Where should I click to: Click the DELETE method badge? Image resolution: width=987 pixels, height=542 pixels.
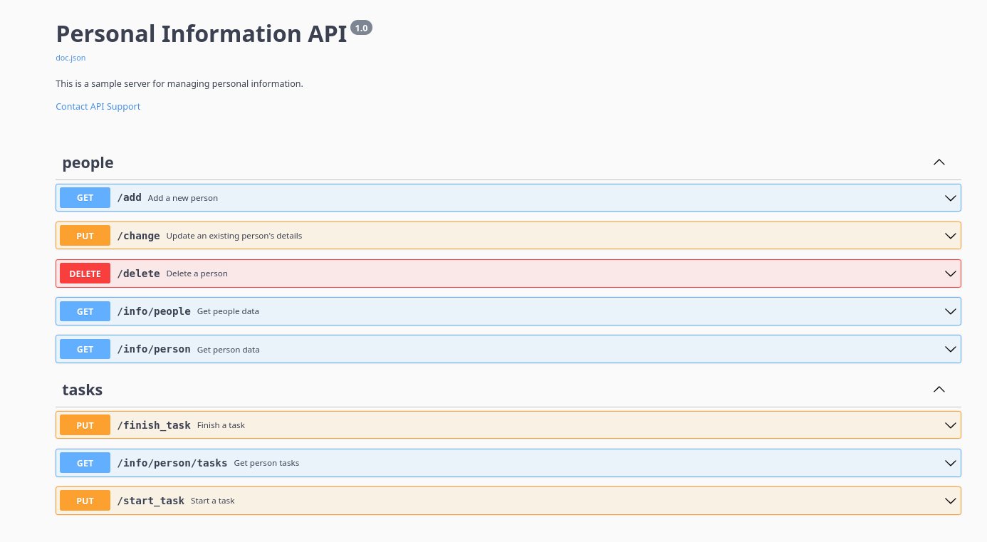tap(85, 273)
